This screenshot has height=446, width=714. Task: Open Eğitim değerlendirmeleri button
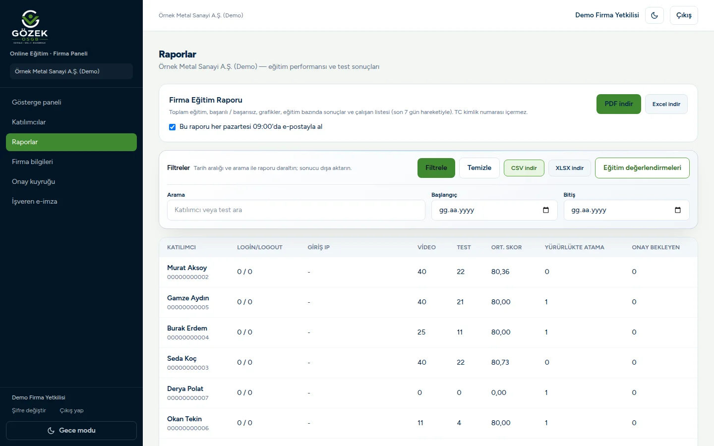click(642, 168)
